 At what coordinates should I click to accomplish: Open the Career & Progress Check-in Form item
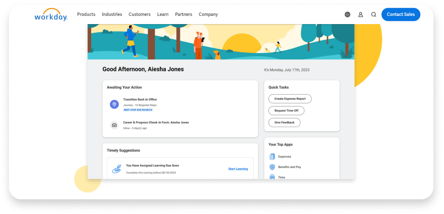click(156, 123)
